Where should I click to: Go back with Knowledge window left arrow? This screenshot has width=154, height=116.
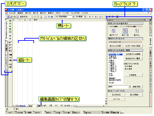tap(109, 20)
